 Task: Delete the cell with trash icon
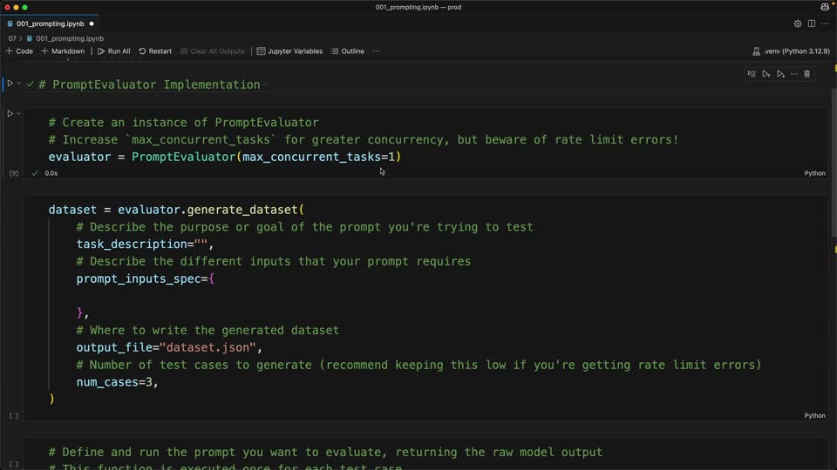point(807,74)
